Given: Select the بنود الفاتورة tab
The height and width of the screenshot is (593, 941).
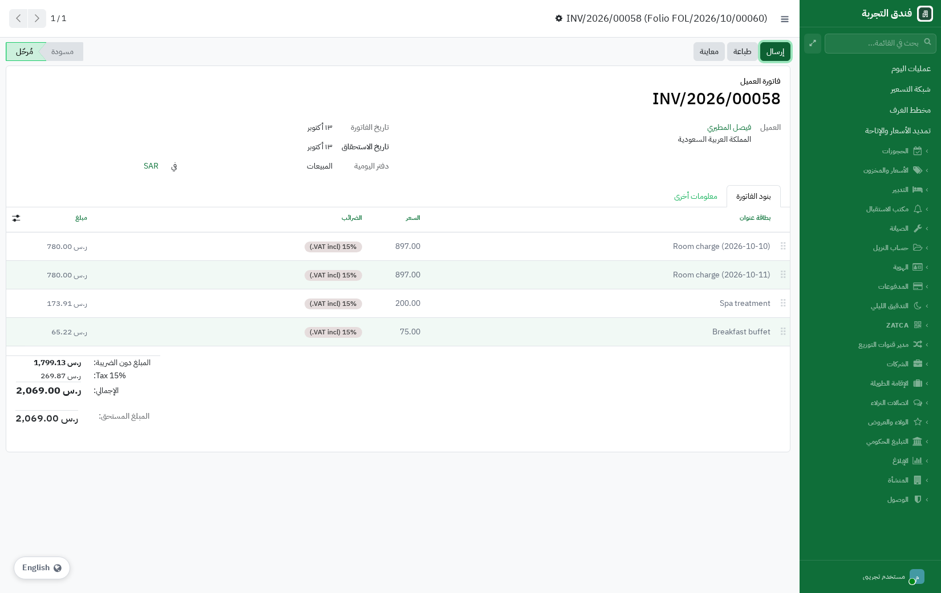Looking at the screenshot, I should tap(753, 197).
